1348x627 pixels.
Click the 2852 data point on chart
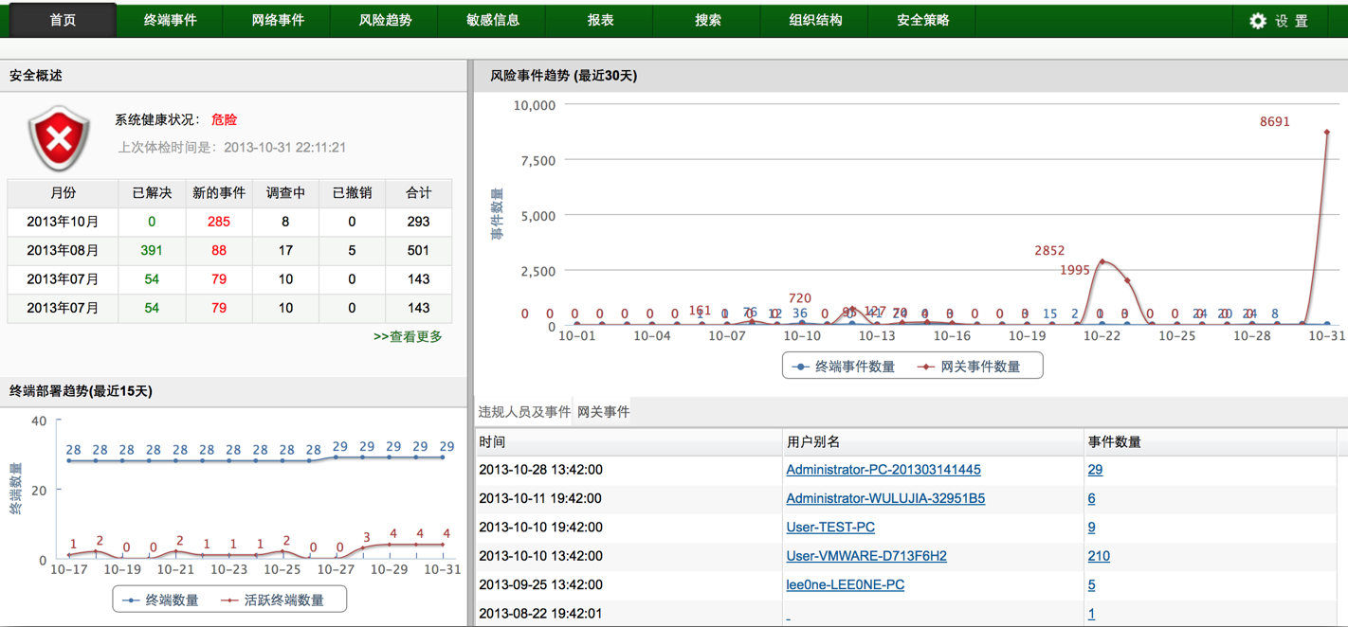(1102, 261)
